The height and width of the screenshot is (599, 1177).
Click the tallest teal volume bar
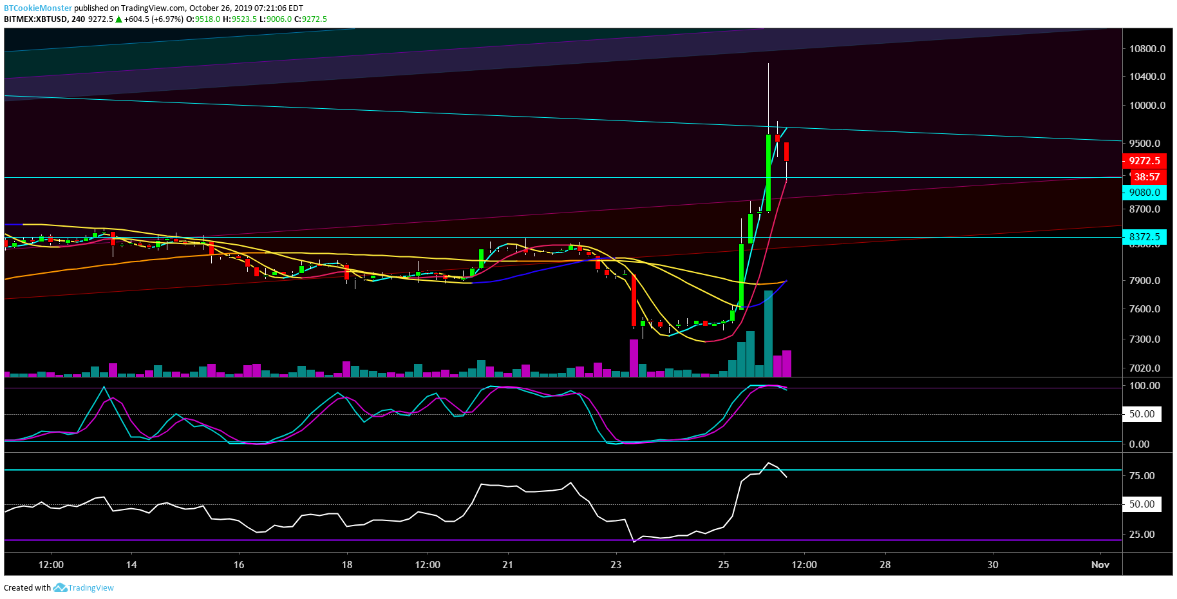click(768, 334)
